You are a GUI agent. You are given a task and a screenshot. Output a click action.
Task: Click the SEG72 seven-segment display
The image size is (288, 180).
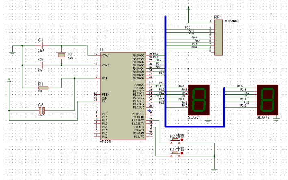268,100
